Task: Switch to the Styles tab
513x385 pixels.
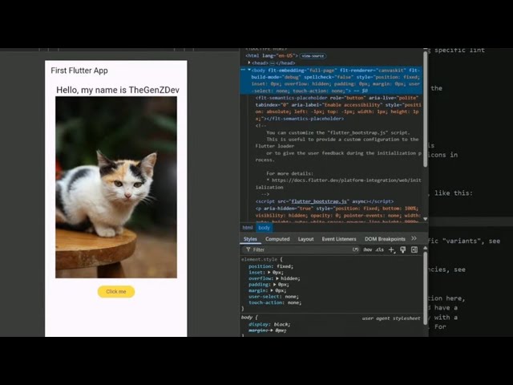Action: 250,239
